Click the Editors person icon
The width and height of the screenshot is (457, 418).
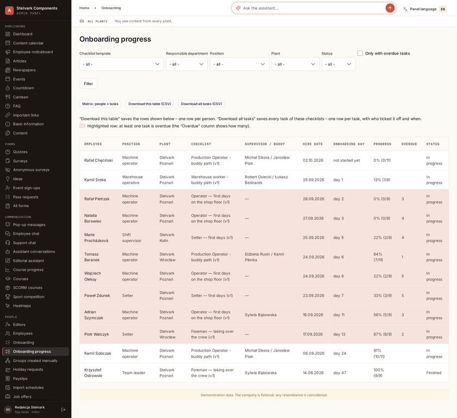coord(8,325)
